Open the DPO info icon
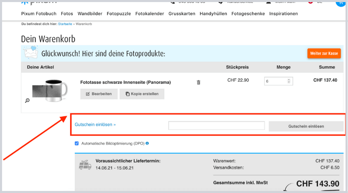Screen dimensions: 348x193 [147, 143]
